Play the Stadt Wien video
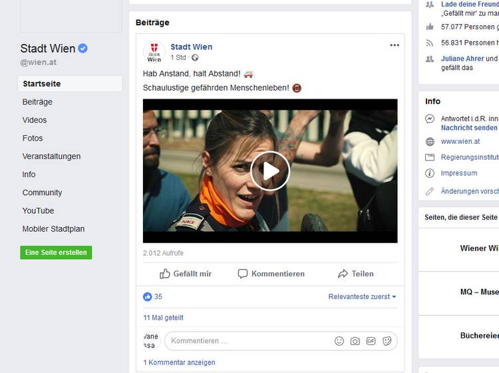The width and height of the screenshot is (499, 373). [270, 171]
